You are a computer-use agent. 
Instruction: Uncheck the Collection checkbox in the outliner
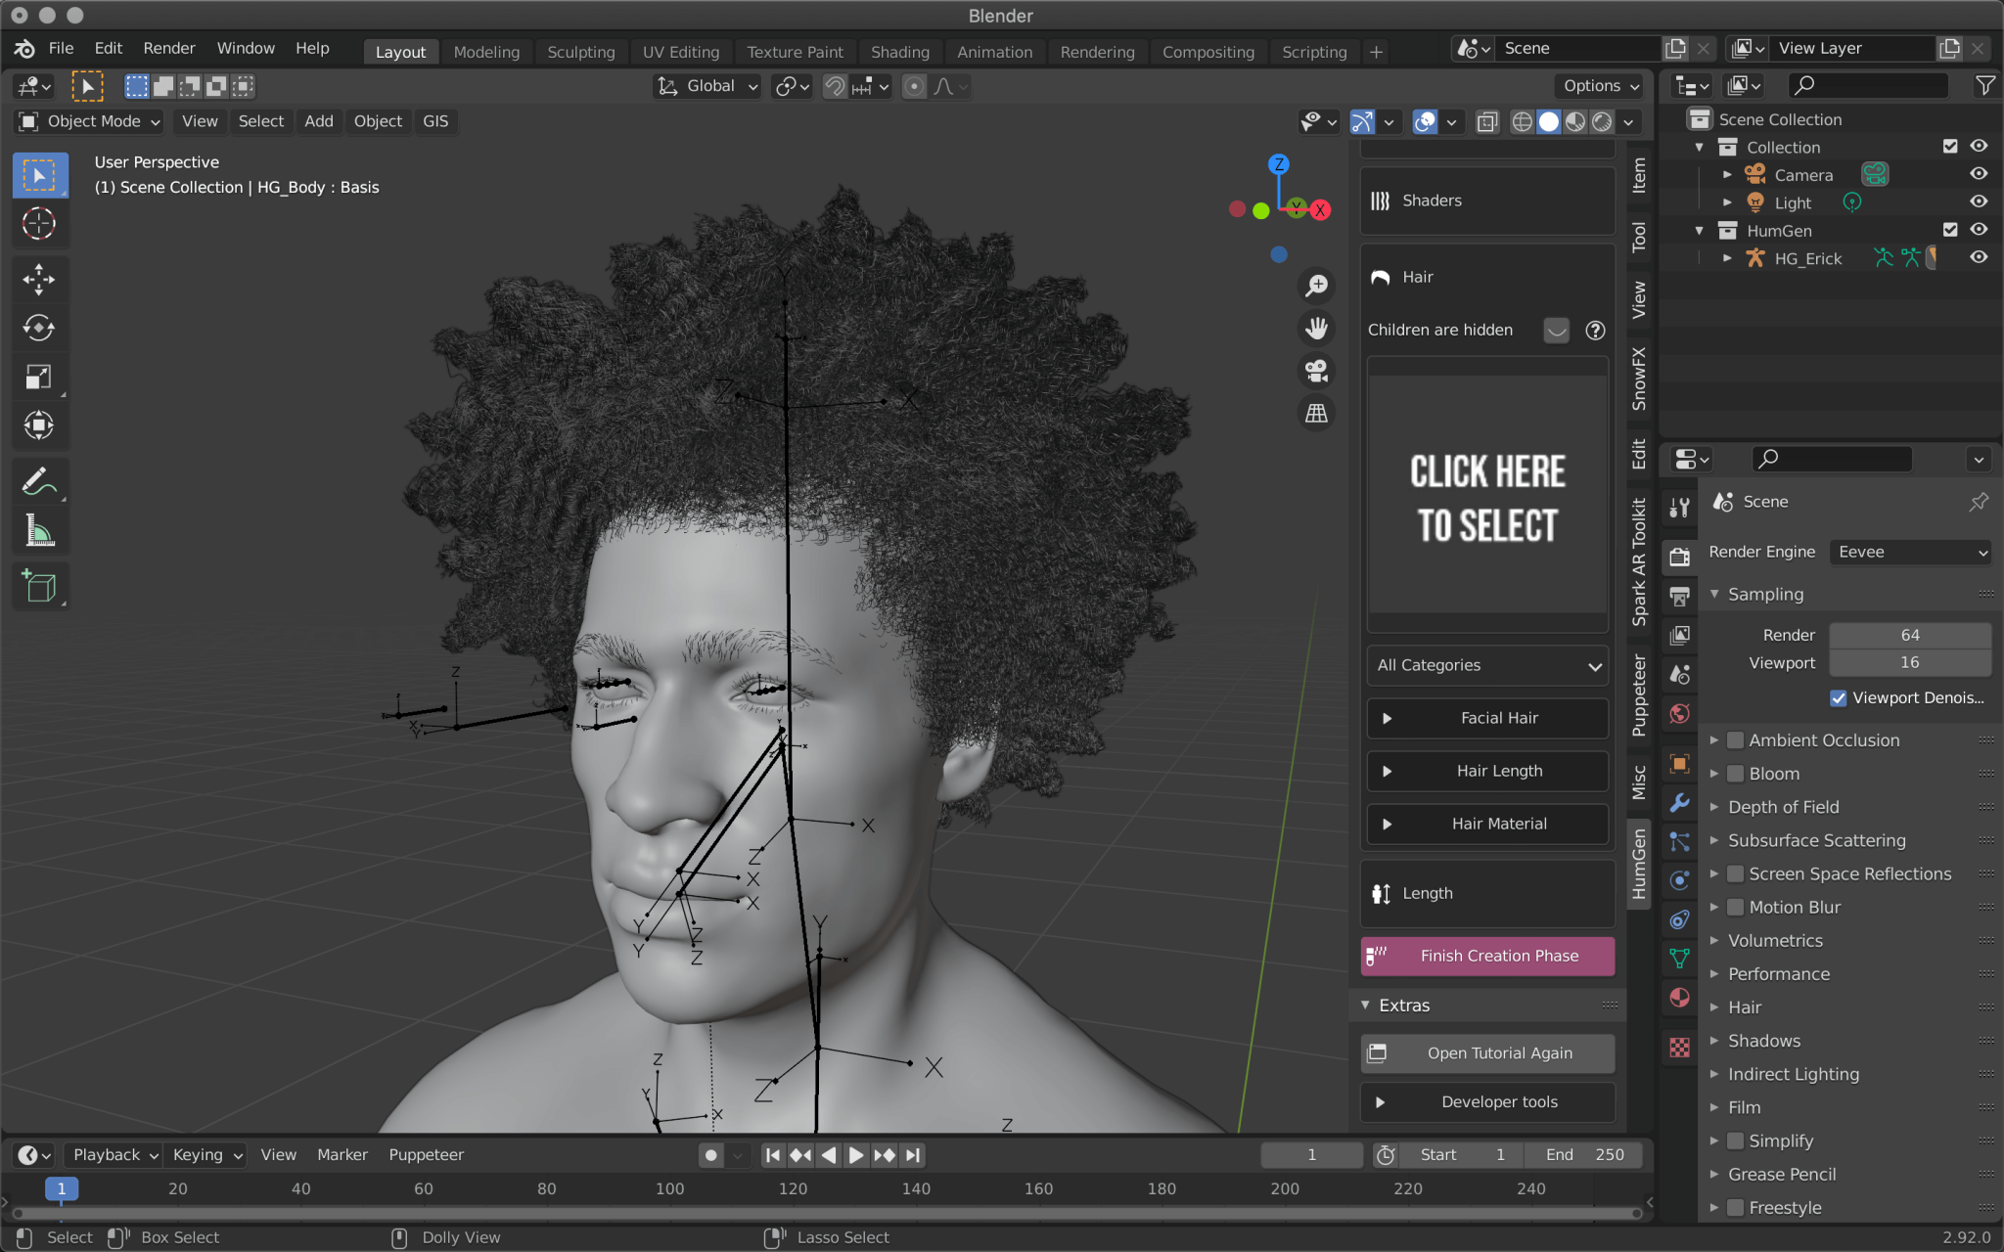tap(1949, 146)
